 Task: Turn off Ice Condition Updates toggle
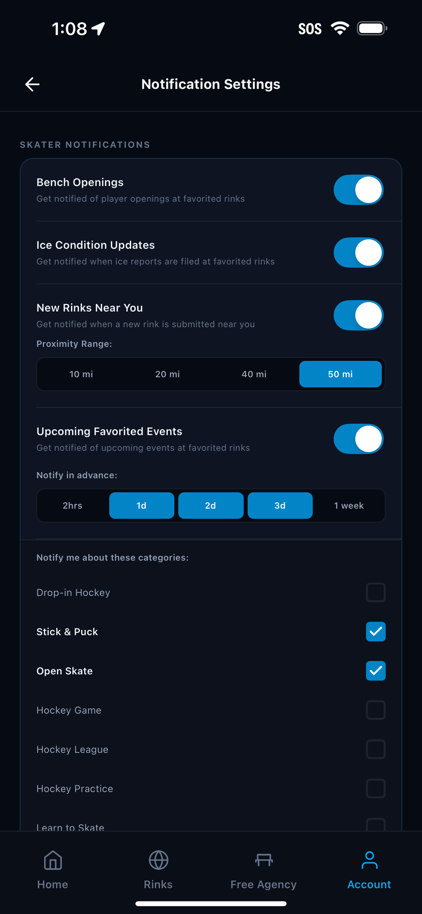(358, 253)
